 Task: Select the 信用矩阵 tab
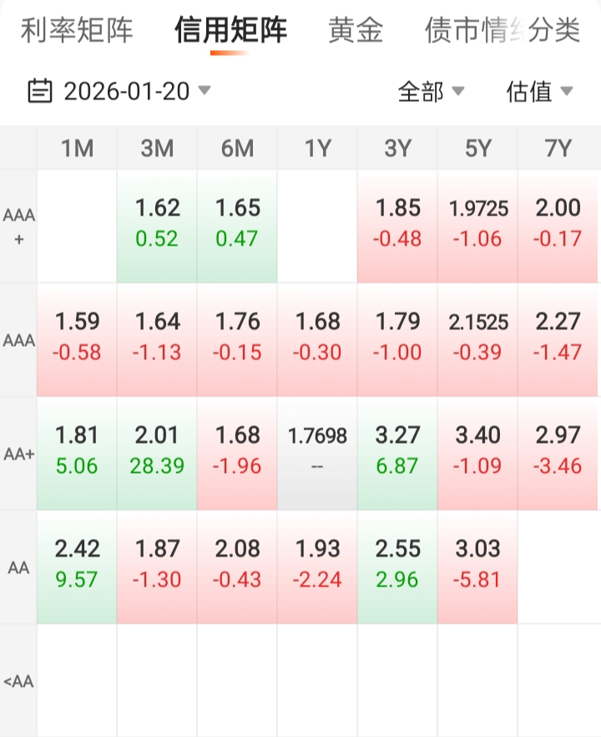pos(230,31)
